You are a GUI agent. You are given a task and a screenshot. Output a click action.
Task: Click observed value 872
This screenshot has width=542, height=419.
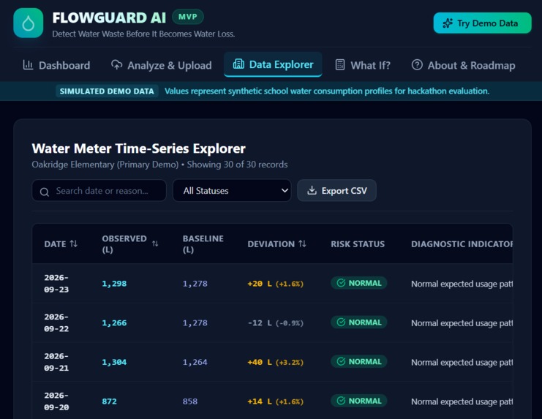coord(109,401)
